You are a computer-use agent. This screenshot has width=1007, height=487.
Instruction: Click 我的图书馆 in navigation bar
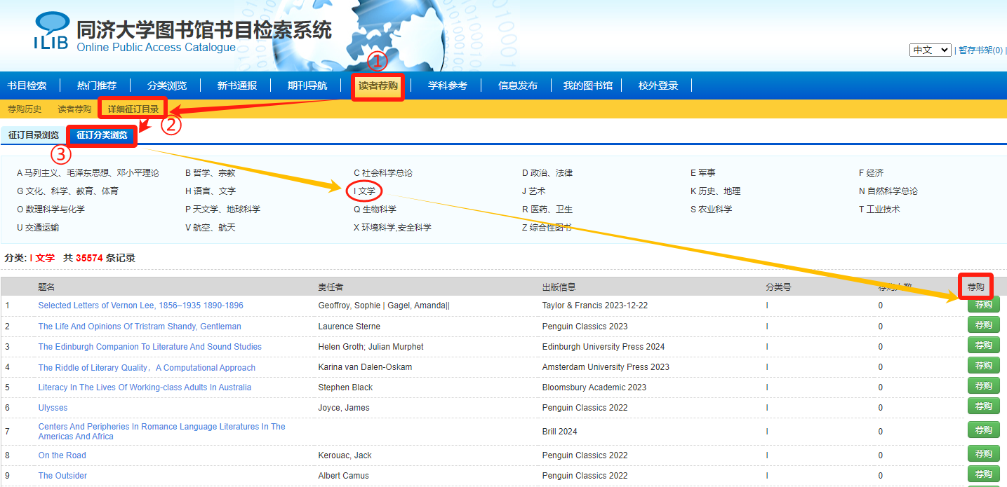588,85
